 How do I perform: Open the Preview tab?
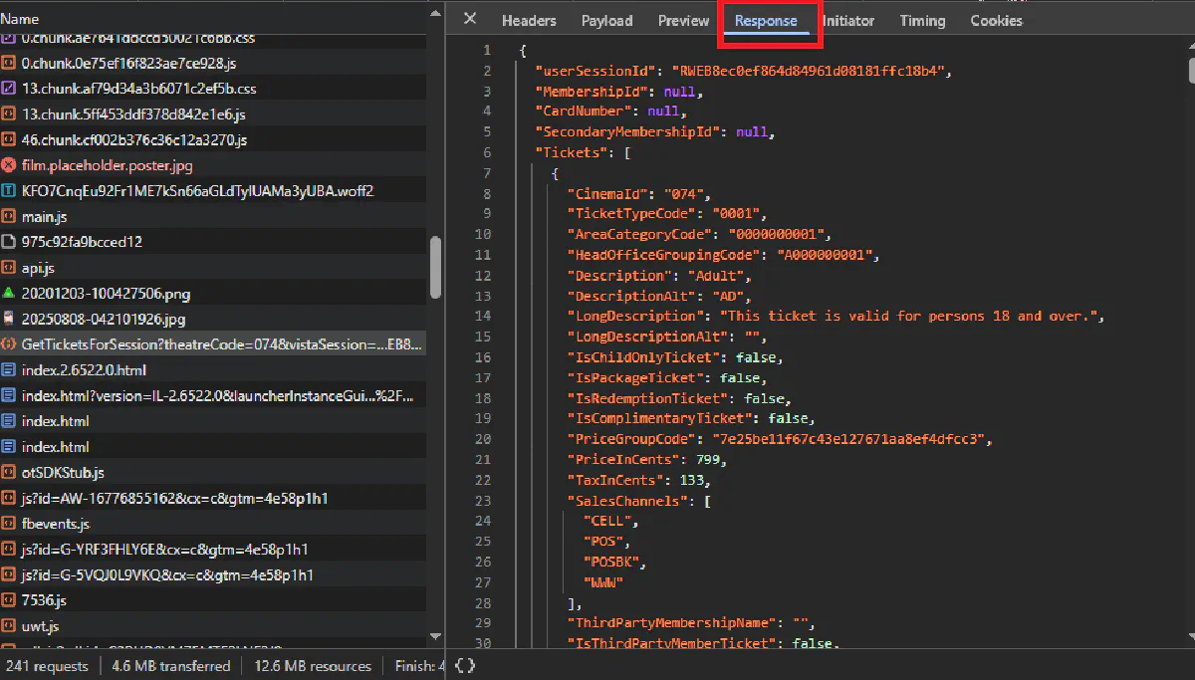tap(683, 21)
